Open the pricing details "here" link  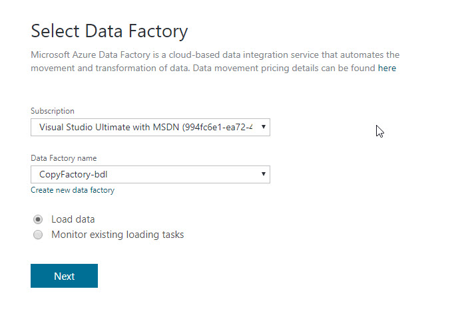pos(387,68)
